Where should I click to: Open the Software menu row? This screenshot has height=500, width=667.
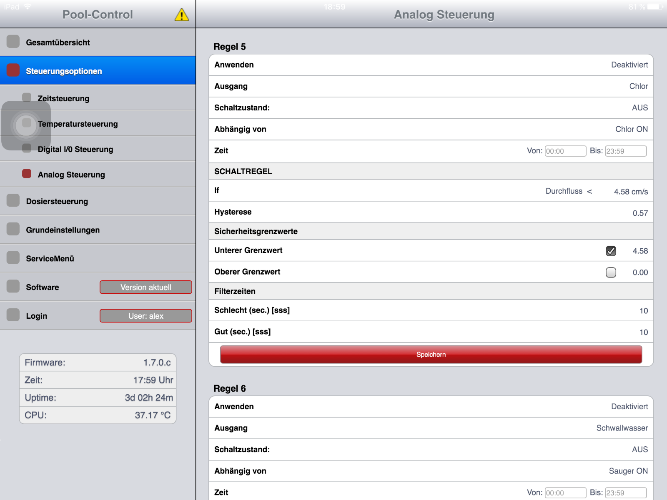pyautogui.click(x=98, y=287)
